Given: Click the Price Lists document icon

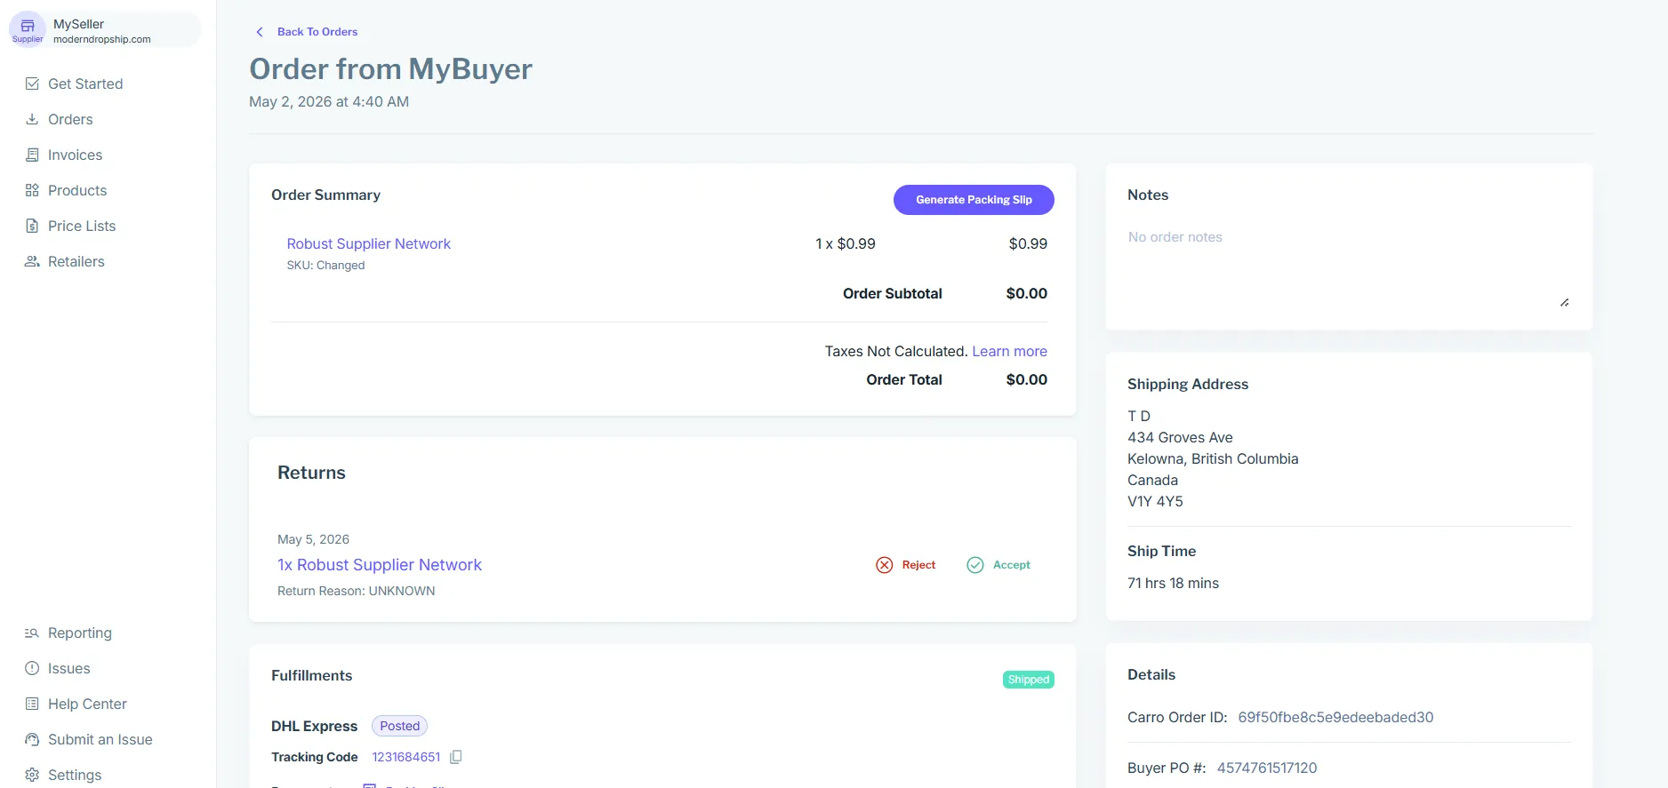Looking at the screenshot, I should pyautogui.click(x=32, y=226).
